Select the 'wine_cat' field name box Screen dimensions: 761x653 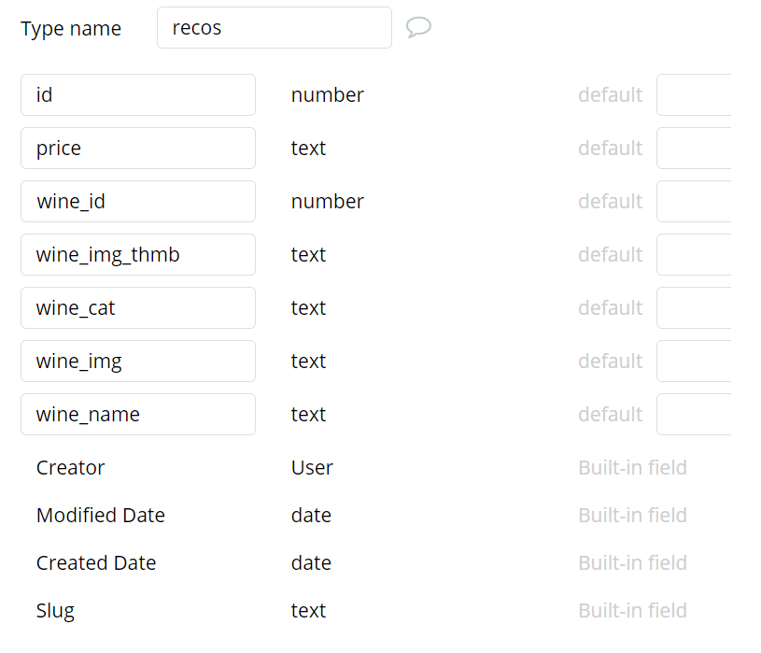138,308
